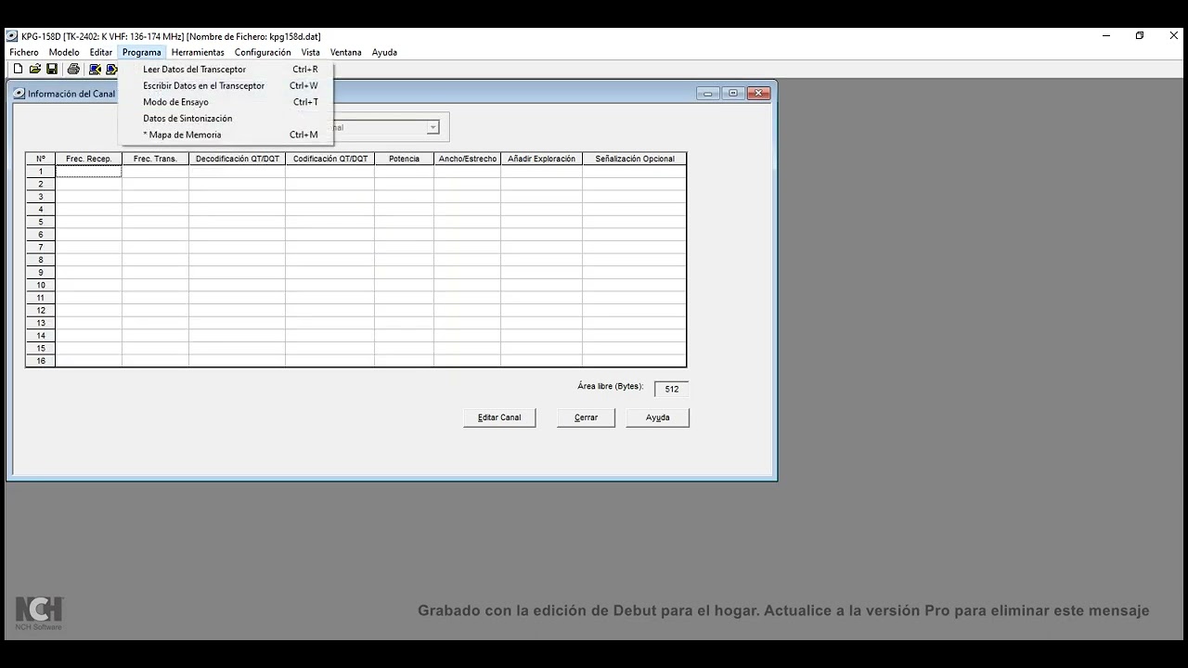Click the Ancho/Estrecho column header

(x=468, y=159)
